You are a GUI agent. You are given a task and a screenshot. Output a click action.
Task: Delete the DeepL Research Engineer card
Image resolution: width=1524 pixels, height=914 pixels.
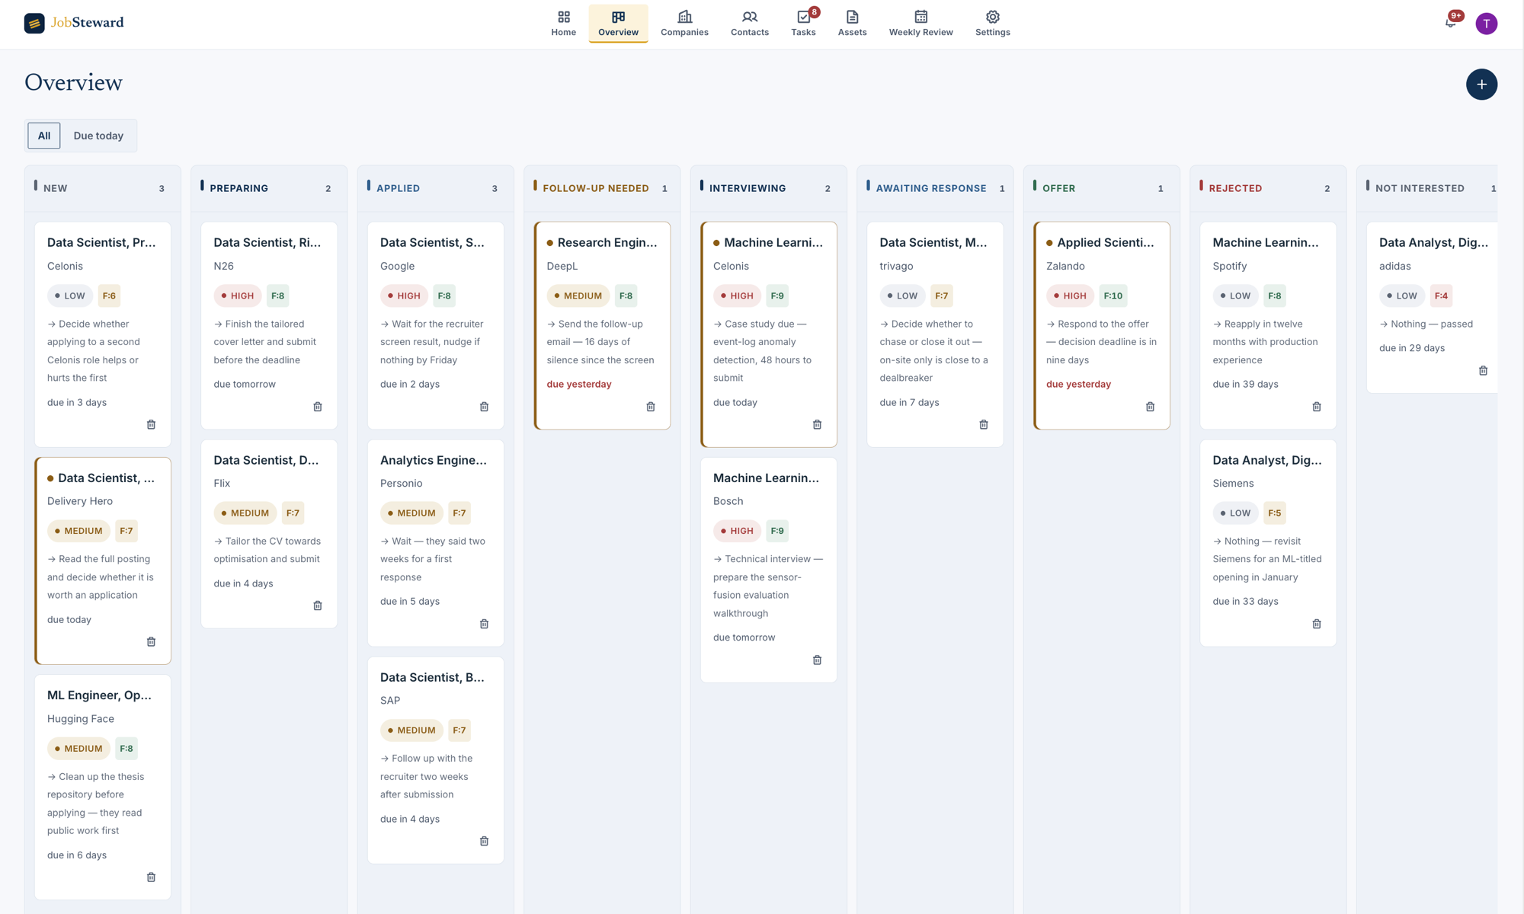(x=651, y=407)
